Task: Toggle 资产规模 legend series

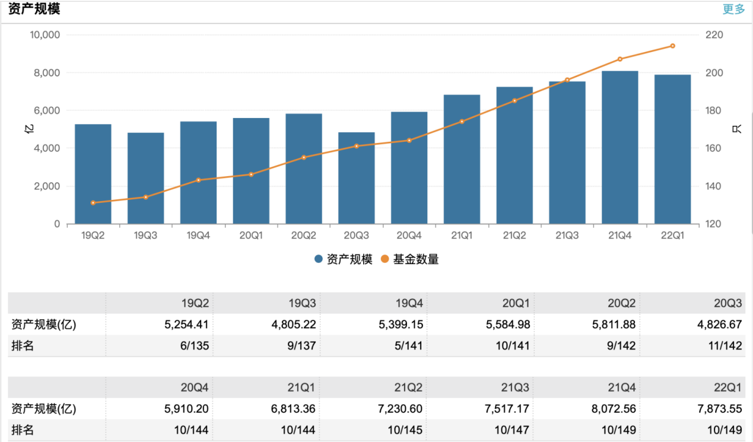Action: coord(349,259)
